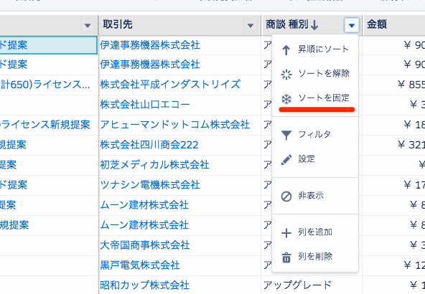Screen dimensions: 425x294
Task: Select the highlighted ド提案 cell
Action: pyautogui.click(x=48, y=45)
